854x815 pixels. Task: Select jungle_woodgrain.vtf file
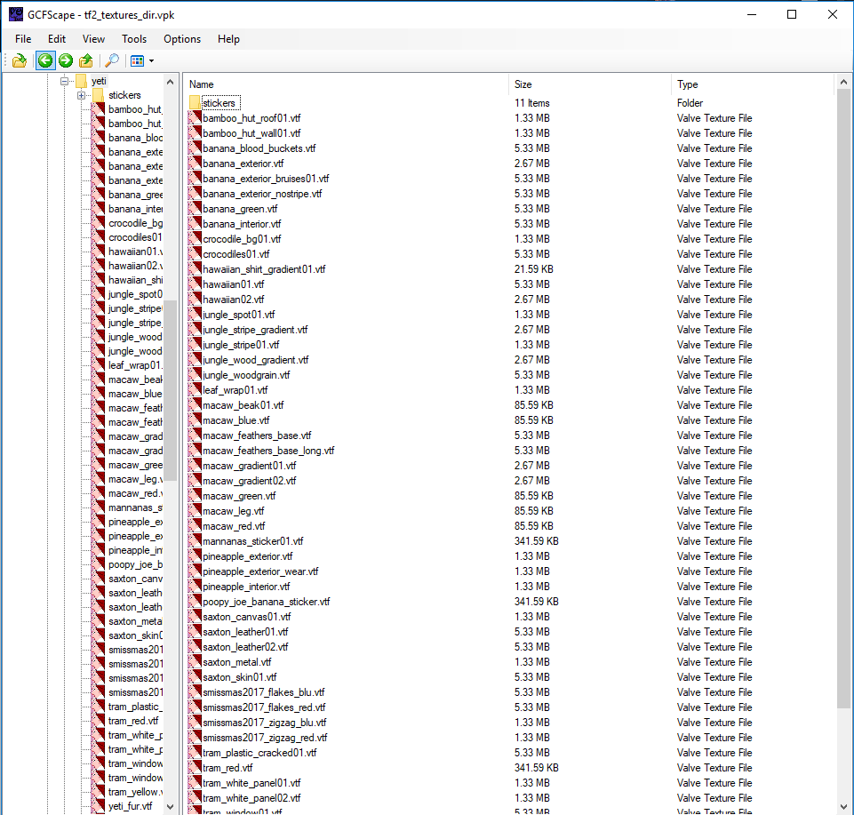point(246,375)
